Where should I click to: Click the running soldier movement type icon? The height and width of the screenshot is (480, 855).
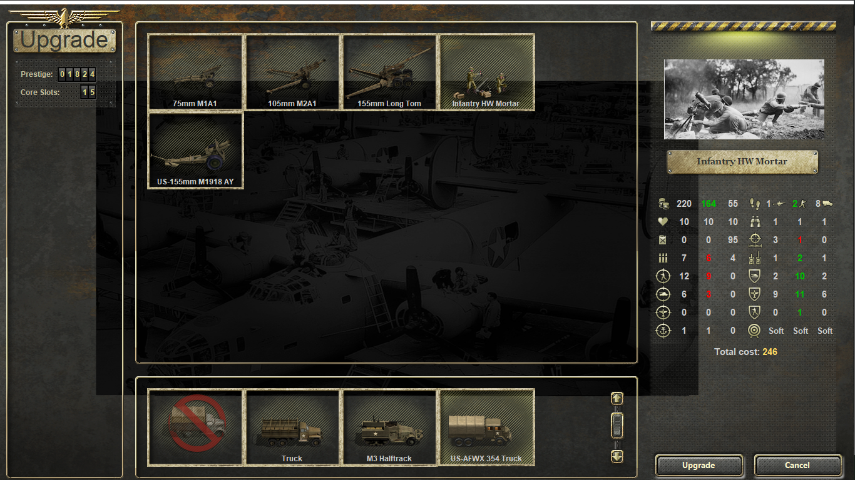pos(802,204)
